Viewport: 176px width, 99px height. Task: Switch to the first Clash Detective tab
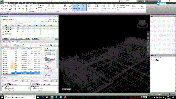(4, 42)
